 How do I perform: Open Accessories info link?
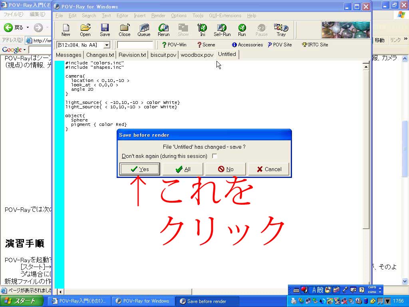tap(247, 45)
